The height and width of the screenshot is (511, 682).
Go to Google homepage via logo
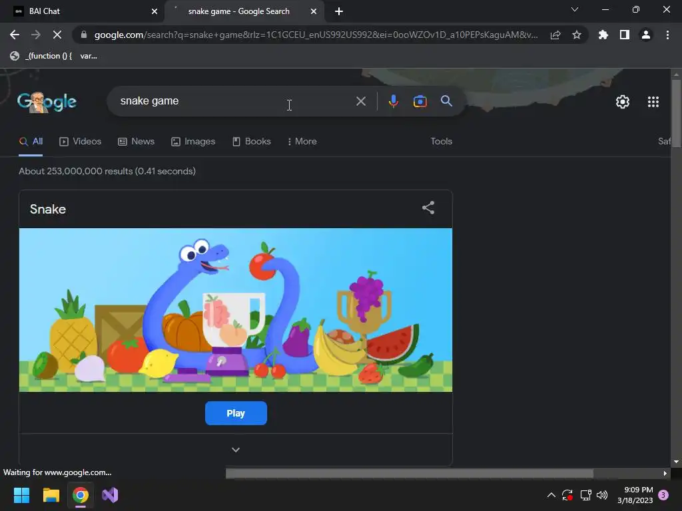(x=47, y=102)
